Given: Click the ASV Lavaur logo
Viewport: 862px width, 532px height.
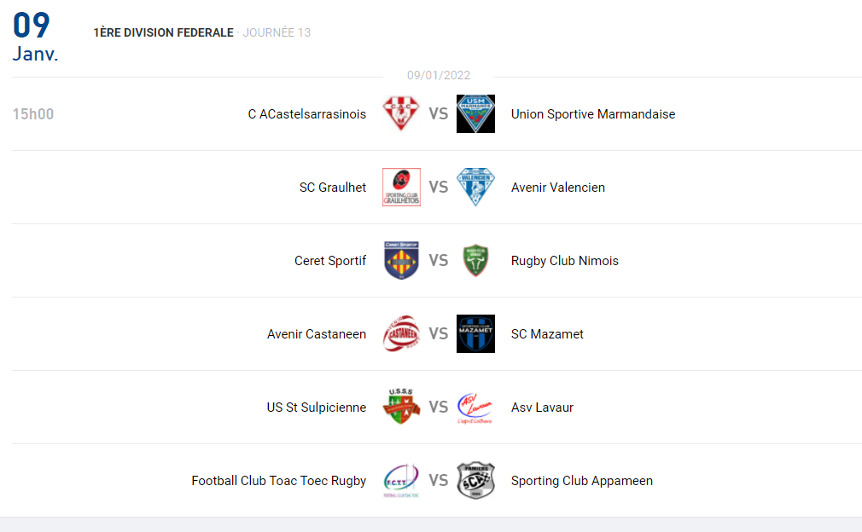Looking at the screenshot, I should [475, 408].
